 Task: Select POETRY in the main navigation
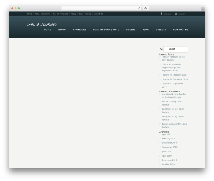click(x=131, y=30)
